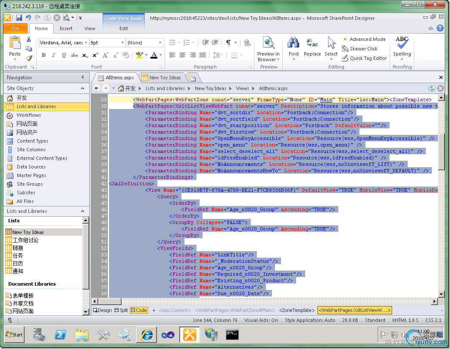Open the font size dropdown
The image size is (450, 349).
coord(122,43)
